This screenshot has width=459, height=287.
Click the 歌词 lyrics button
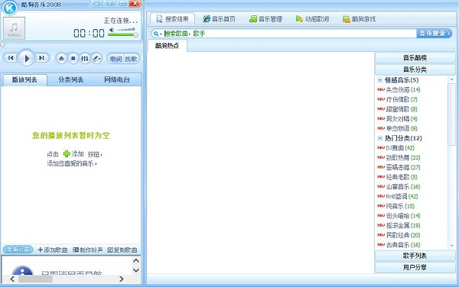click(x=116, y=59)
